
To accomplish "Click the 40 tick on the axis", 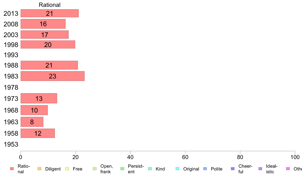I will click(130, 157).
